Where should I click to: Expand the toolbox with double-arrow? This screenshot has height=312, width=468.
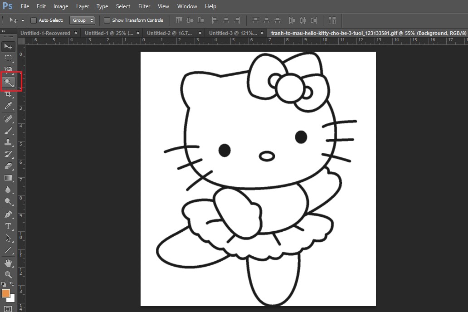pyautogui.click(x=3, y=31)
